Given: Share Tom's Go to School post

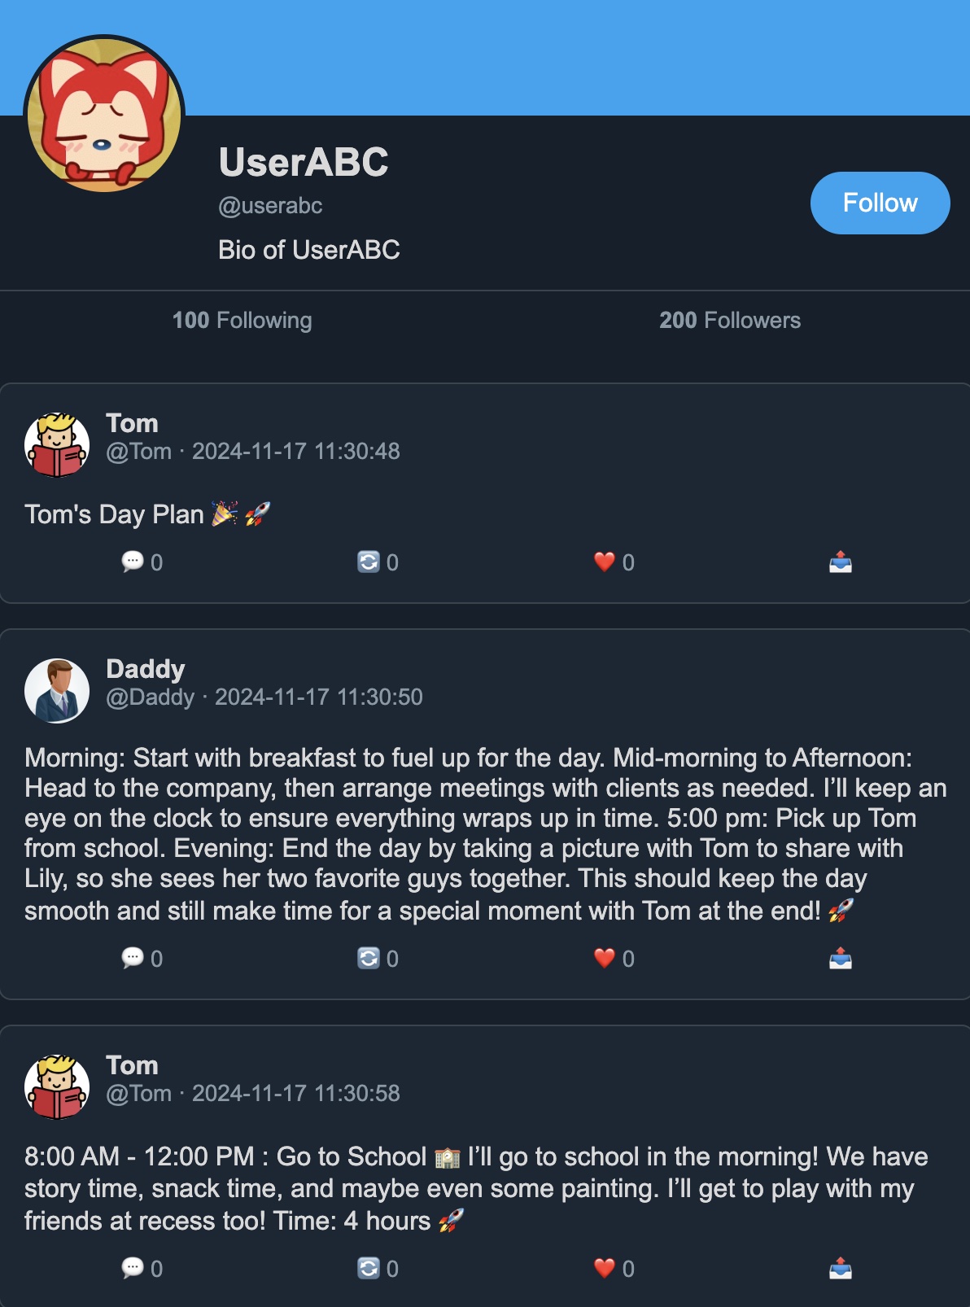Looking at the screenshot, I should coord(840,1268).
